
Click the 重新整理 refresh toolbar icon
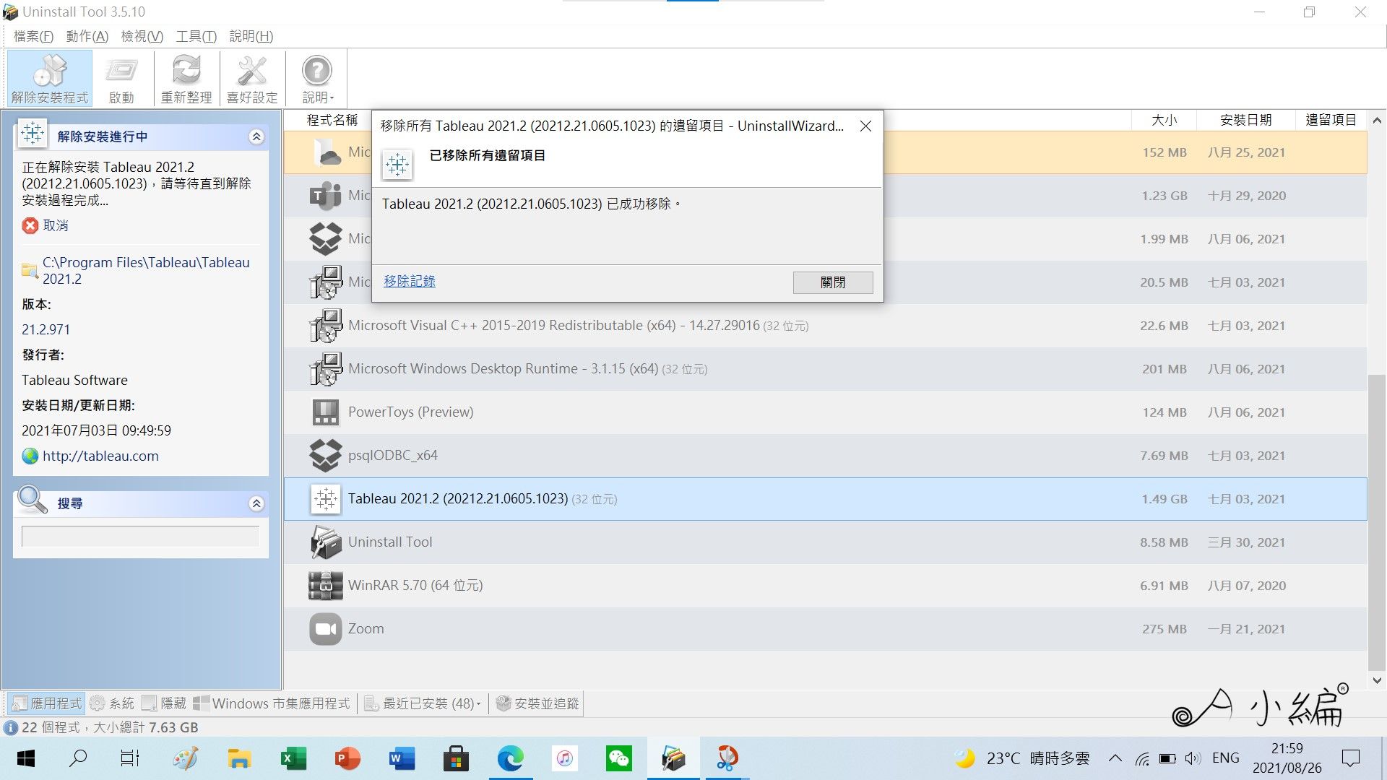pyautogui.click(x=186, y=79)
